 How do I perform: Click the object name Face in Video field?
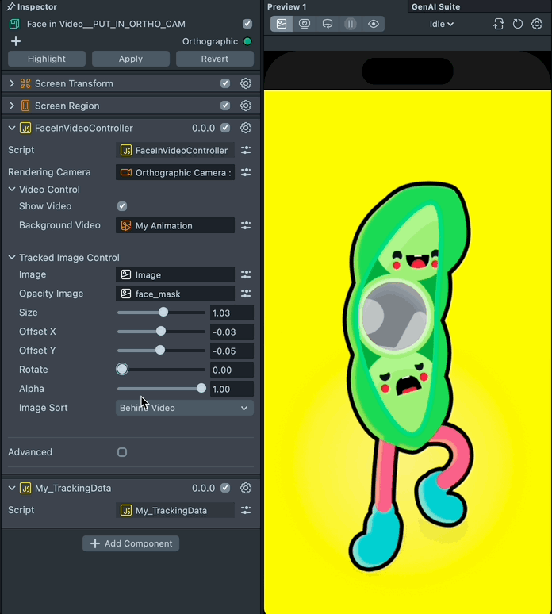point(106,24)
